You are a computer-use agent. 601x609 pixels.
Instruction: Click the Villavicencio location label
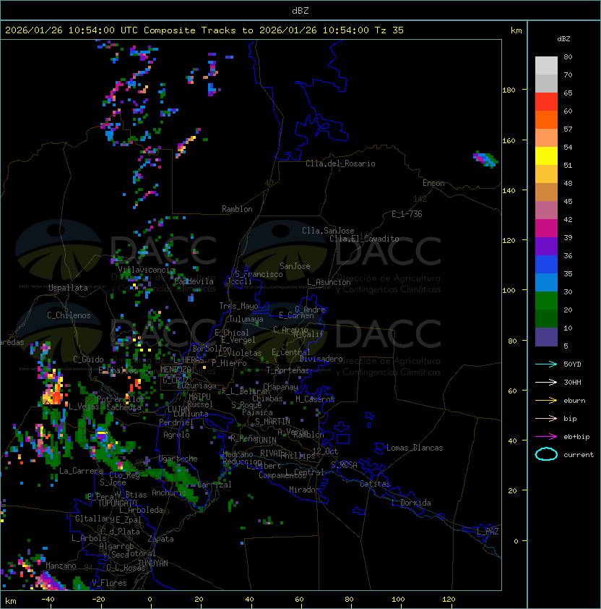[146, 270]
